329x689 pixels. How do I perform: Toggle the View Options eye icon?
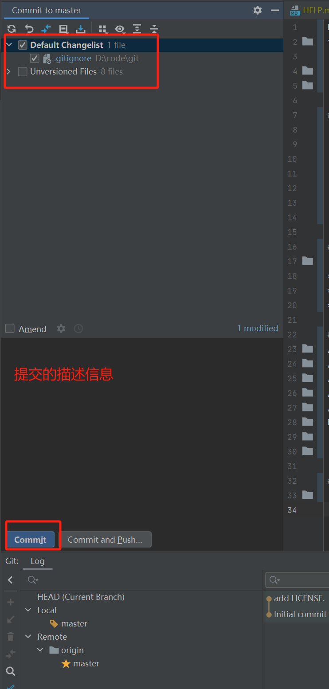tap(120, 29)
